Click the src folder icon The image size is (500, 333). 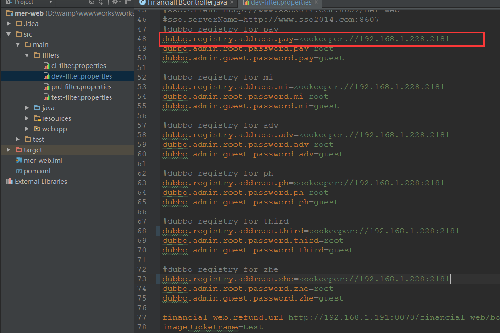pyautogui.click(x=19, y=34)
